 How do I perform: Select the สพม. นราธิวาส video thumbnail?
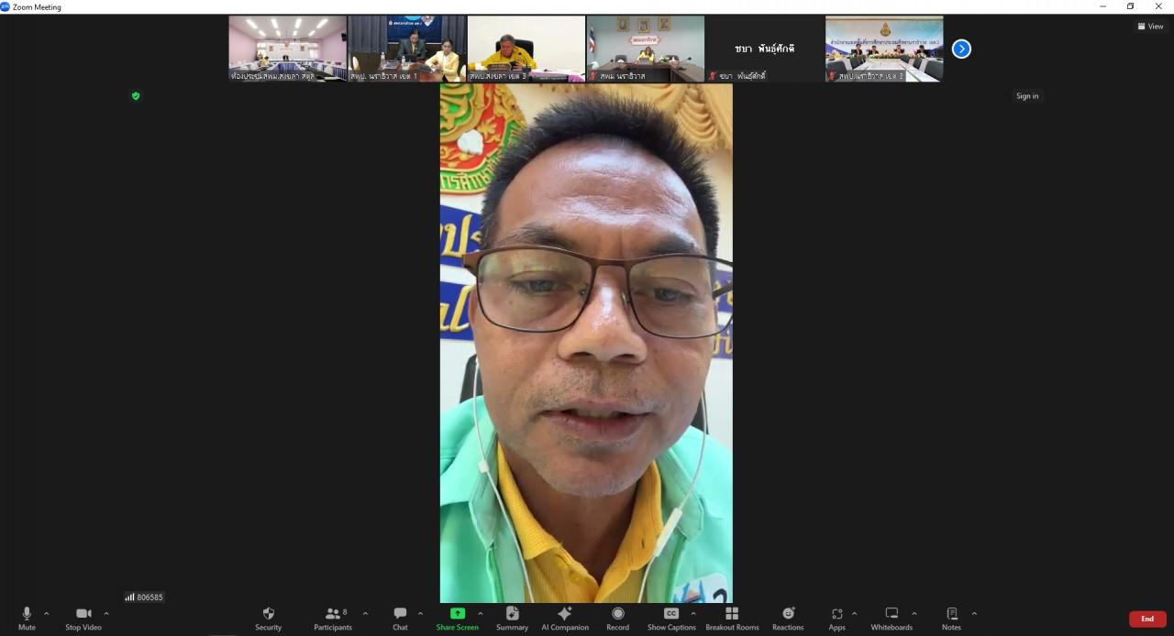[x=646, y=49]
